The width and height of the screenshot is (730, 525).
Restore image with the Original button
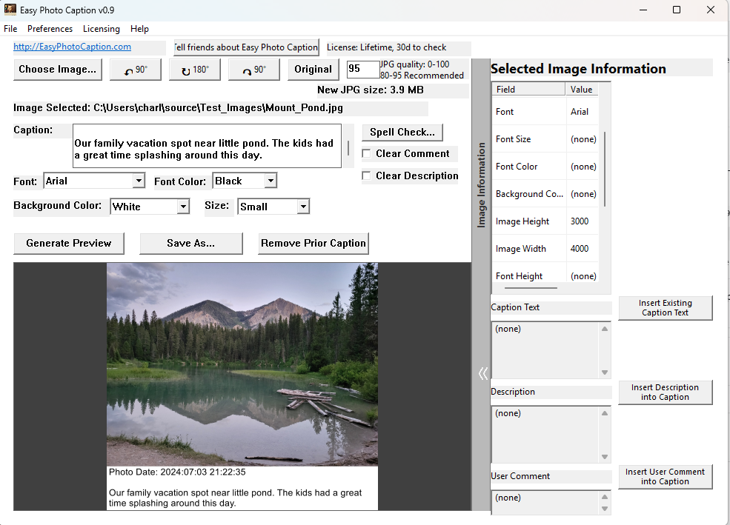coord(313,70)
